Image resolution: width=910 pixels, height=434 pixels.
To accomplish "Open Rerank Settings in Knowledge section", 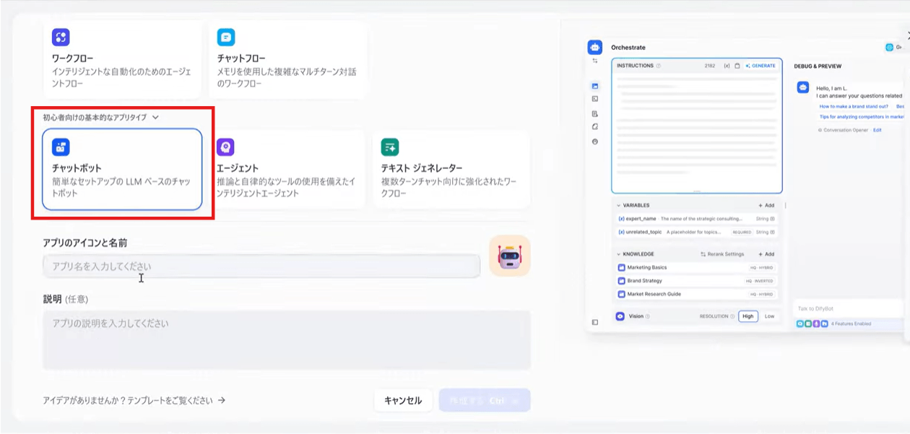I will tap(722, 254).
